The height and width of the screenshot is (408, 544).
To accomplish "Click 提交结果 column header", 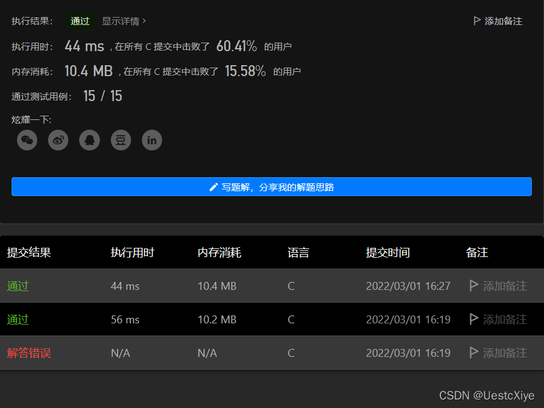I will tap(29, 253).
